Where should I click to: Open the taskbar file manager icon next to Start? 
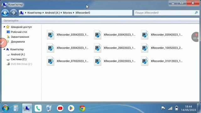(16, 108)
